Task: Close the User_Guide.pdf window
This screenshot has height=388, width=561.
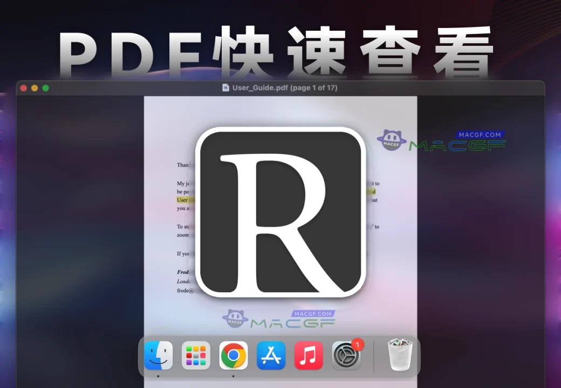Action: pyautogui.click(x=23, y=88)
